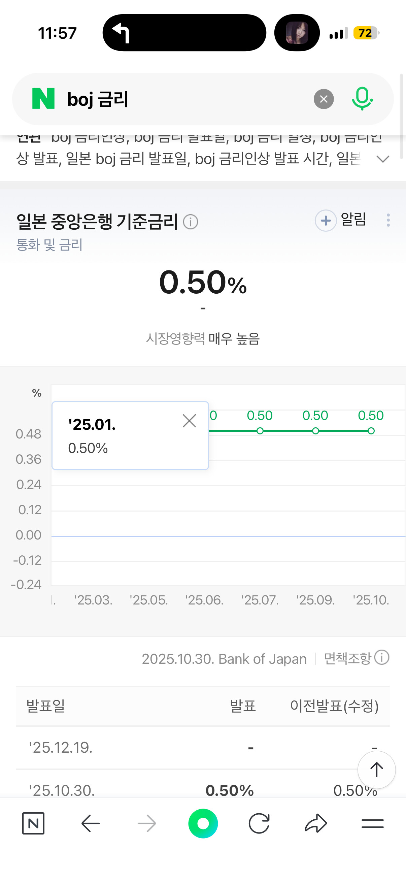Tap the green circle Naver button
The width and height of the screenshot is (406, 883).
click(x=203, y=823)
